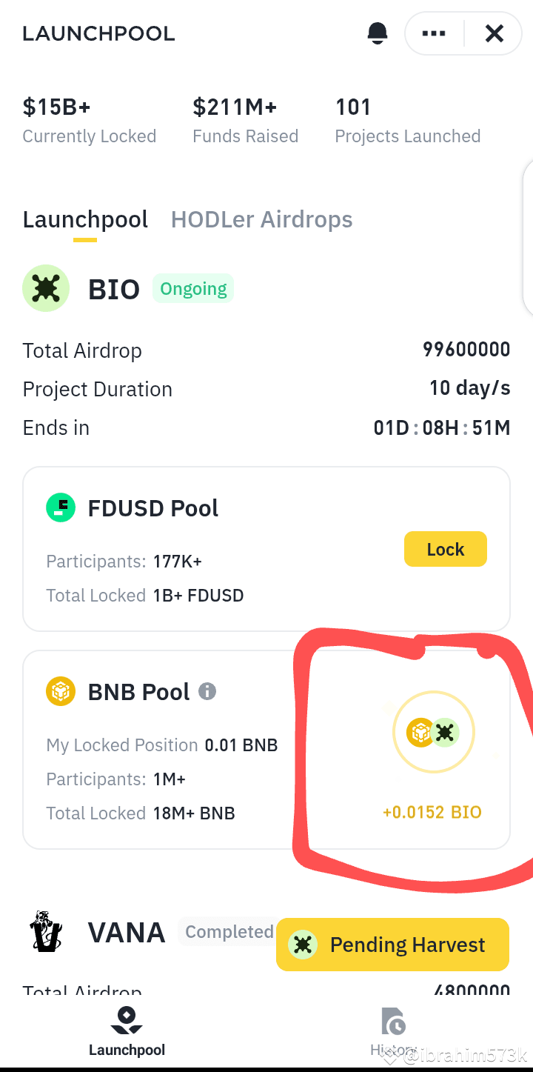
Task: Claim BIO rewards via circular harvest icon
Action: (x=433, y=733)
